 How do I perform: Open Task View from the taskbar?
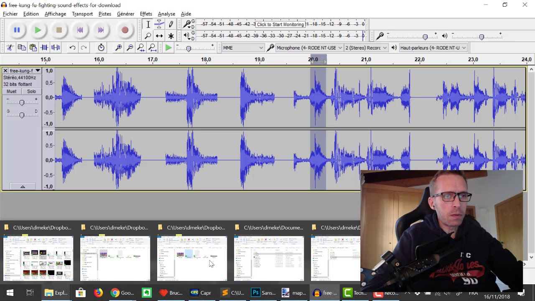pos(30,293)
